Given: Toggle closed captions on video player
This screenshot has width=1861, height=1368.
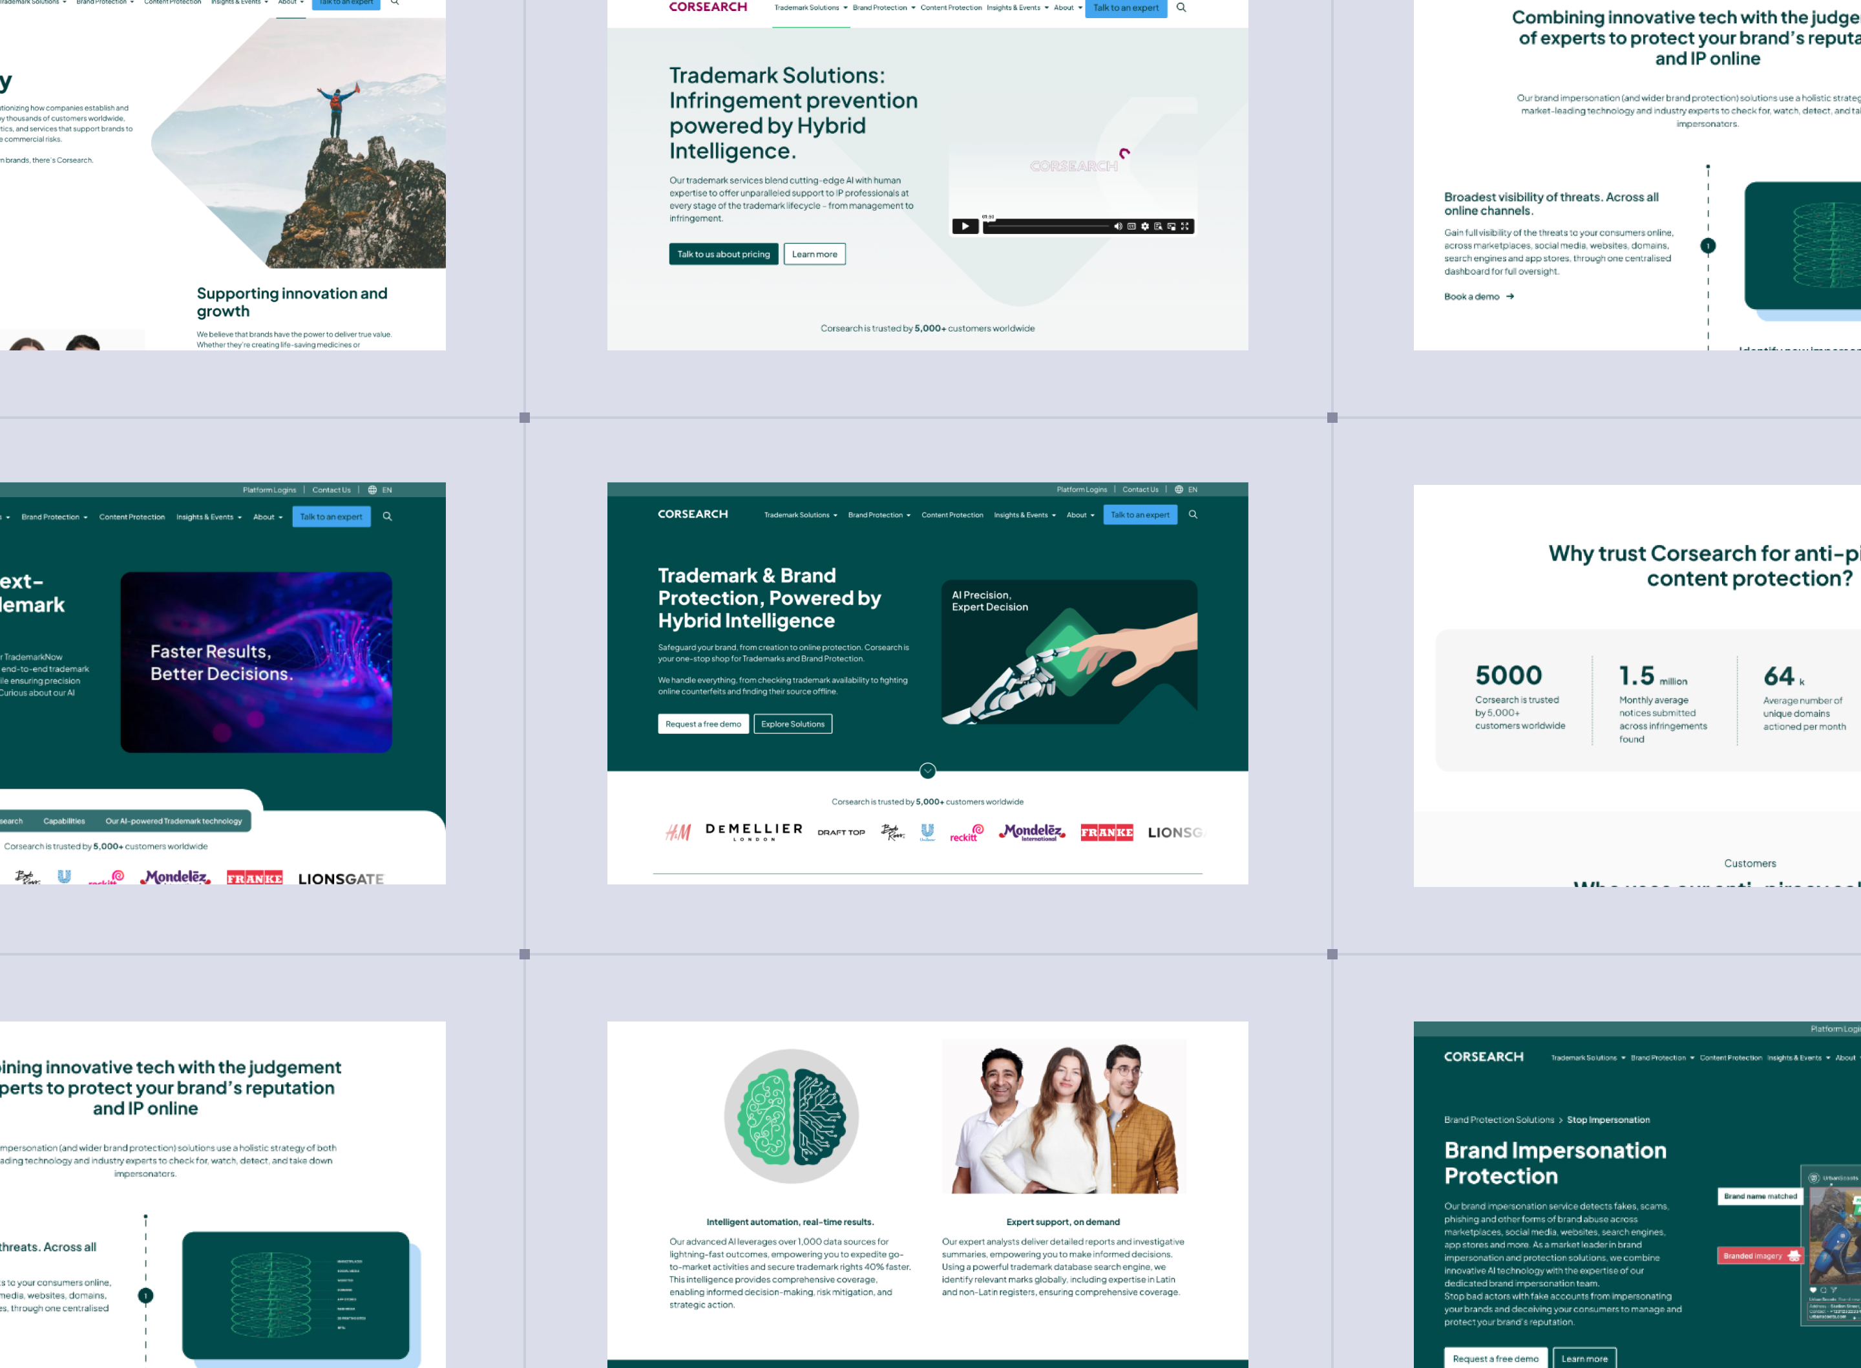Looking at the screenshot, I should [1131, 226].
